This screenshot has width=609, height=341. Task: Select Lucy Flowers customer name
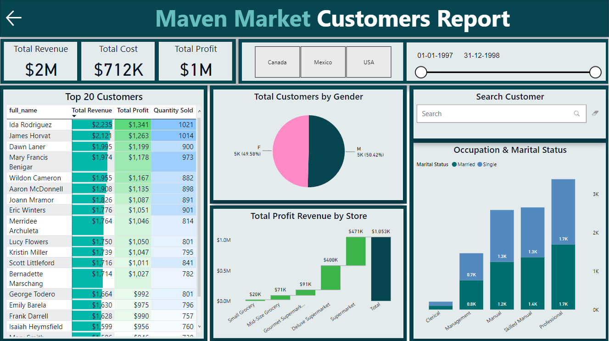(28, 242)
